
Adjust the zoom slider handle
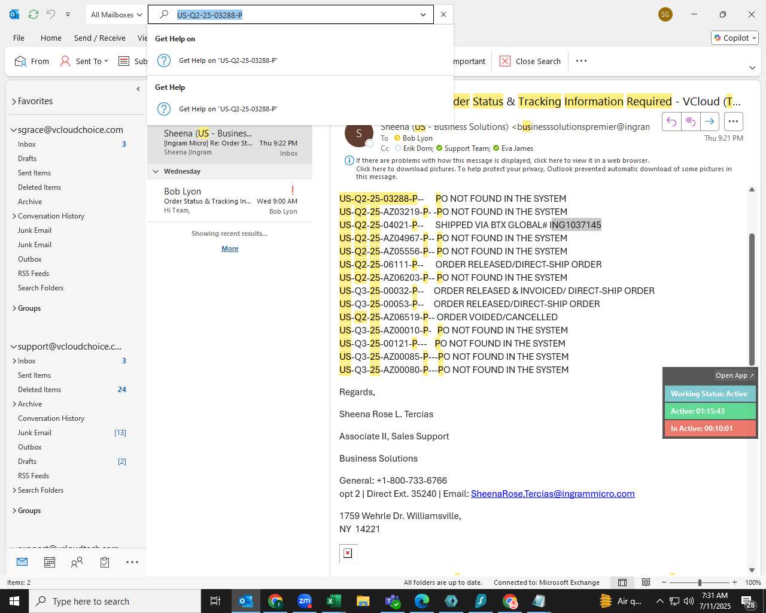click(700, 582)
